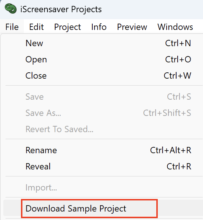Select the greyed-out Save item
The height and width of the screenshot is (220, 203).
coord(103,97)
